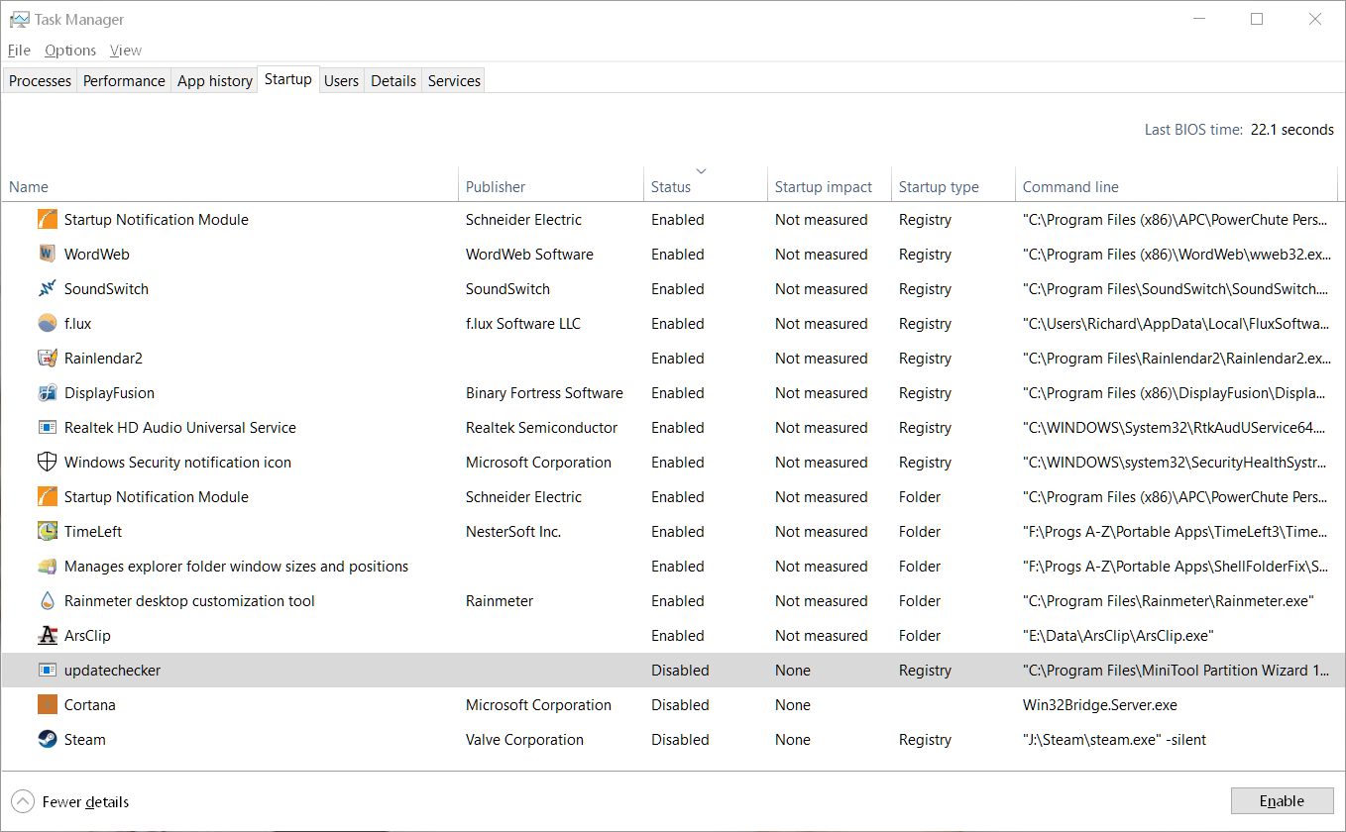Click the Win32Bridge.Server.exe command line cell

(1100, 705)
